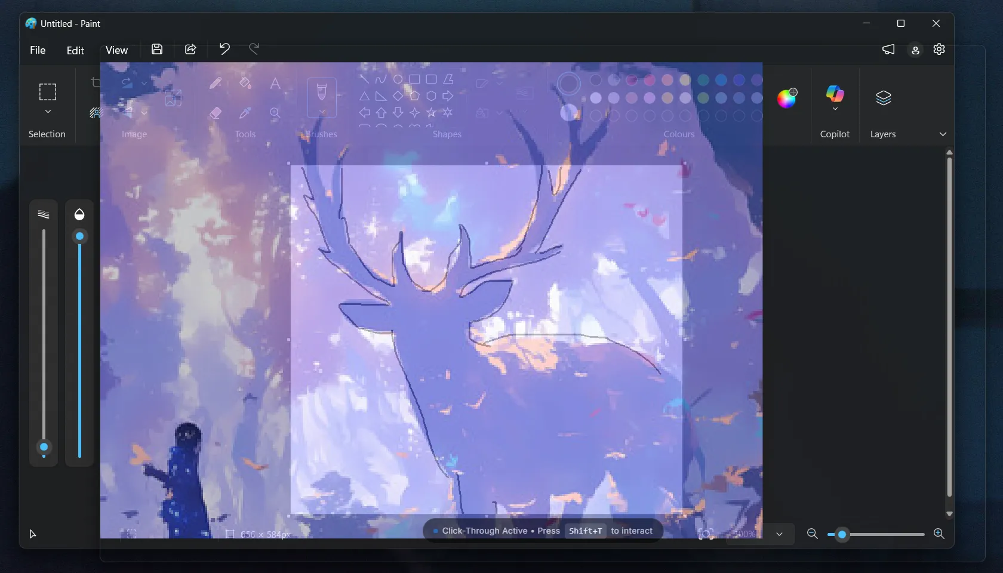
Task: Click the Shift+T key badge in overlay
Action: [585, 531]
